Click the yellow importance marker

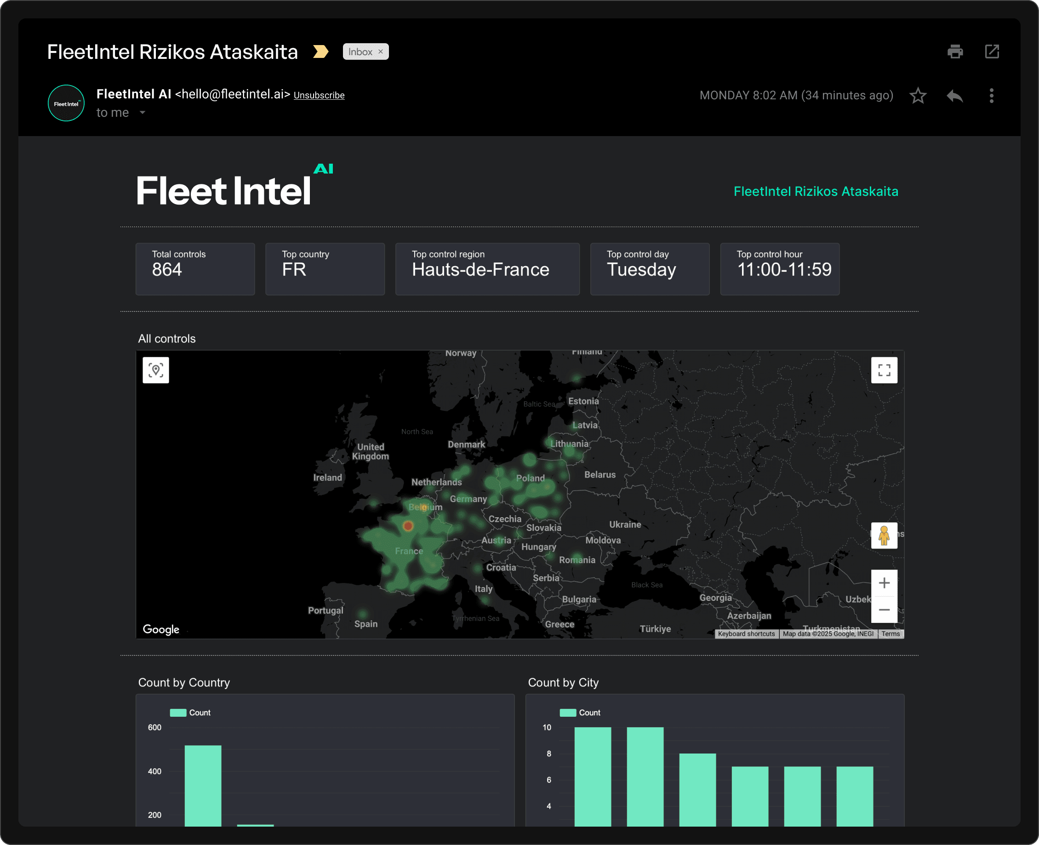pos(321,51)
